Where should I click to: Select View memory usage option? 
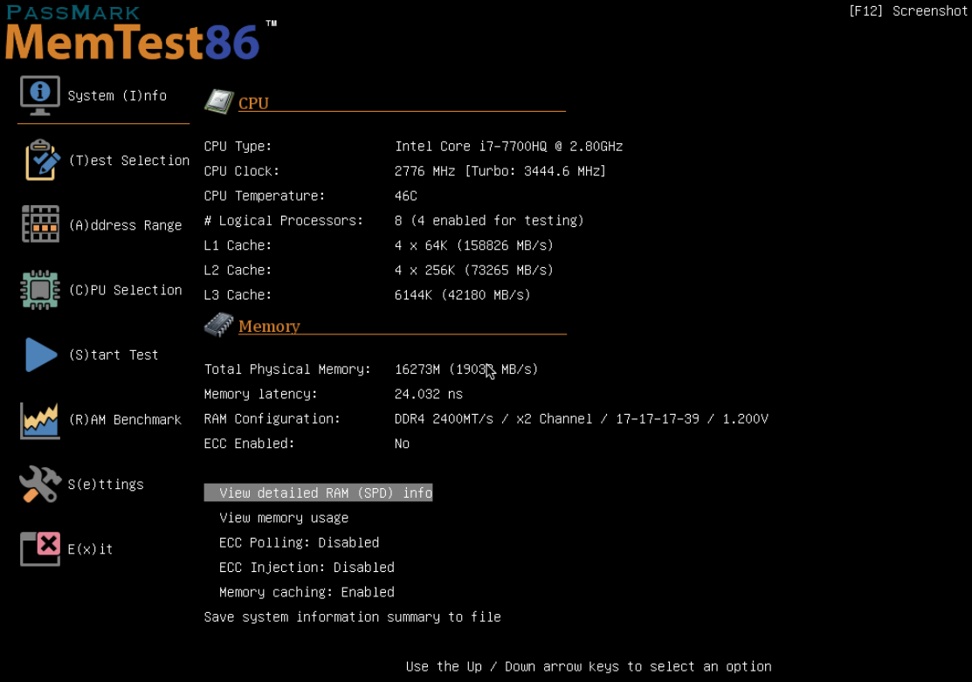click(x=284, y=518)
